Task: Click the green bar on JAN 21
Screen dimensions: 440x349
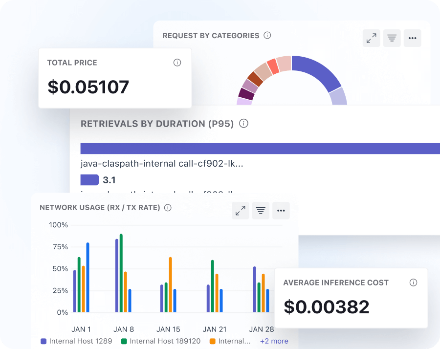Action: pos(213,286)
